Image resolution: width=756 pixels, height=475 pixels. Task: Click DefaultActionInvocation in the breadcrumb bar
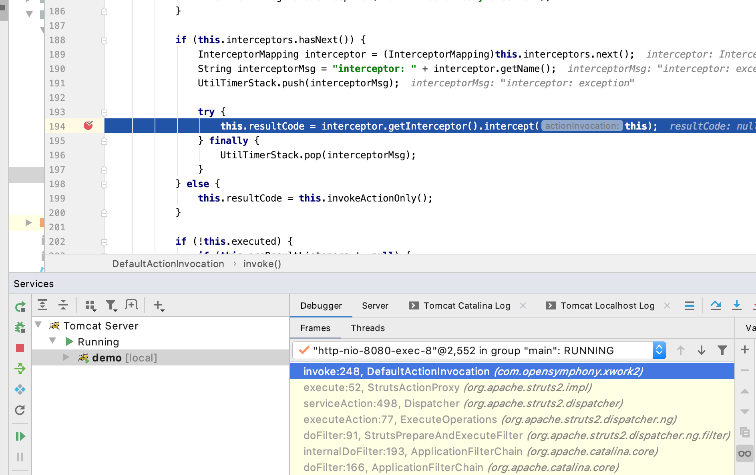tap(168, 264)
